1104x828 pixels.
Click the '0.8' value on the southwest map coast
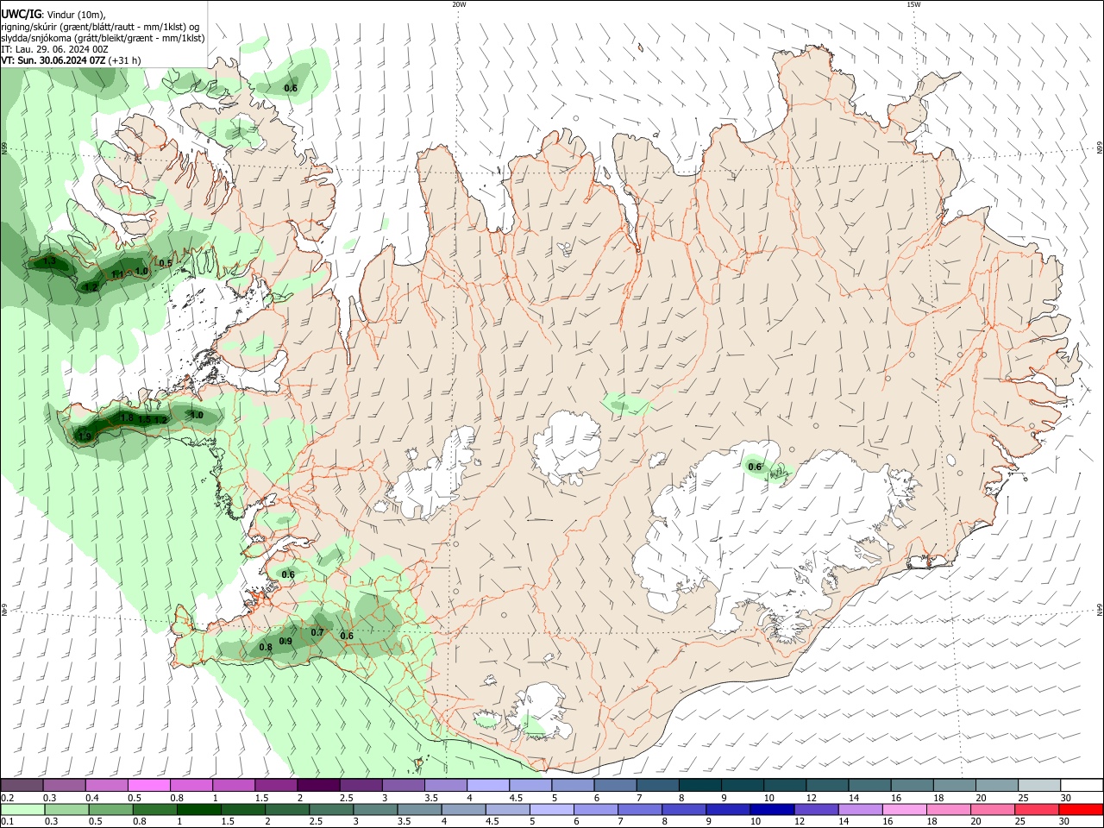pos(266,647)
